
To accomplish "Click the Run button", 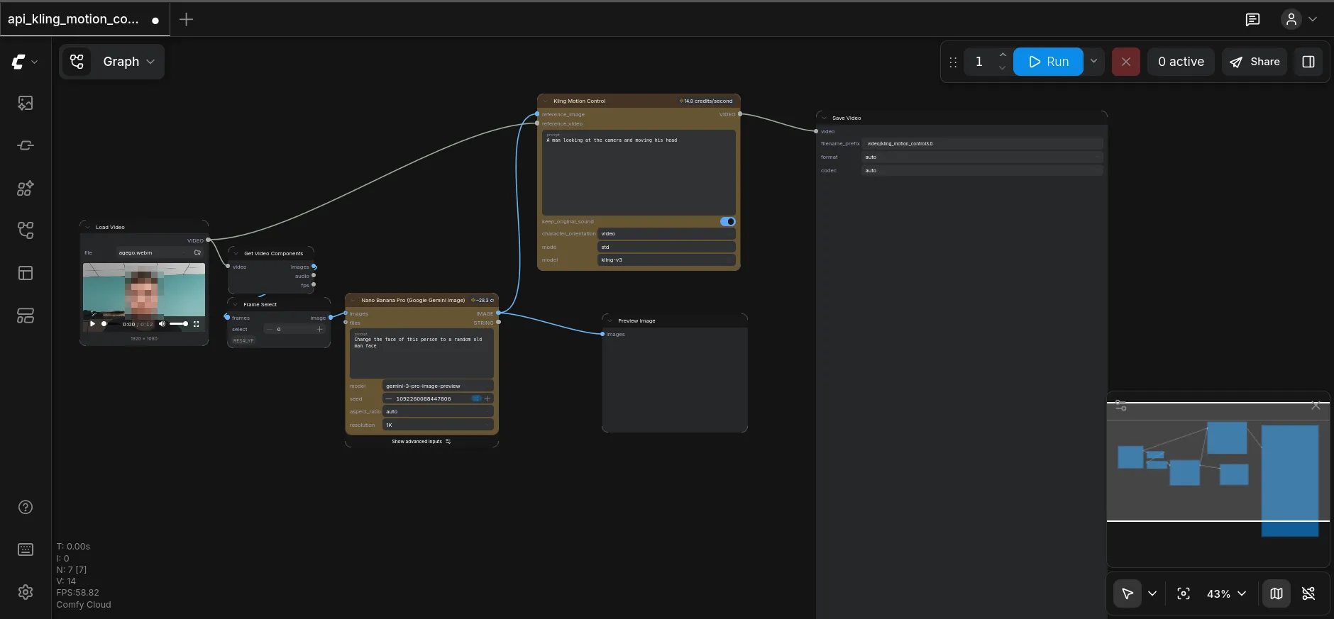I will tap(1048, 62).
